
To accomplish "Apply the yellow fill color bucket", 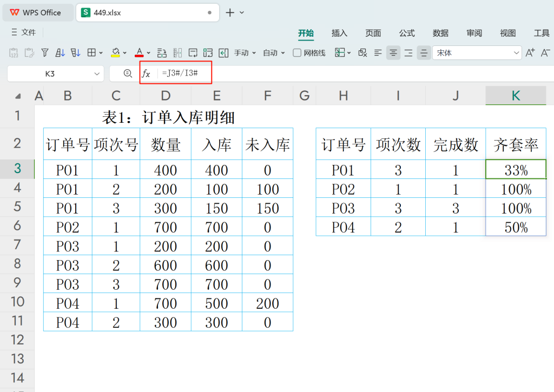I will (x=115, y=53).
